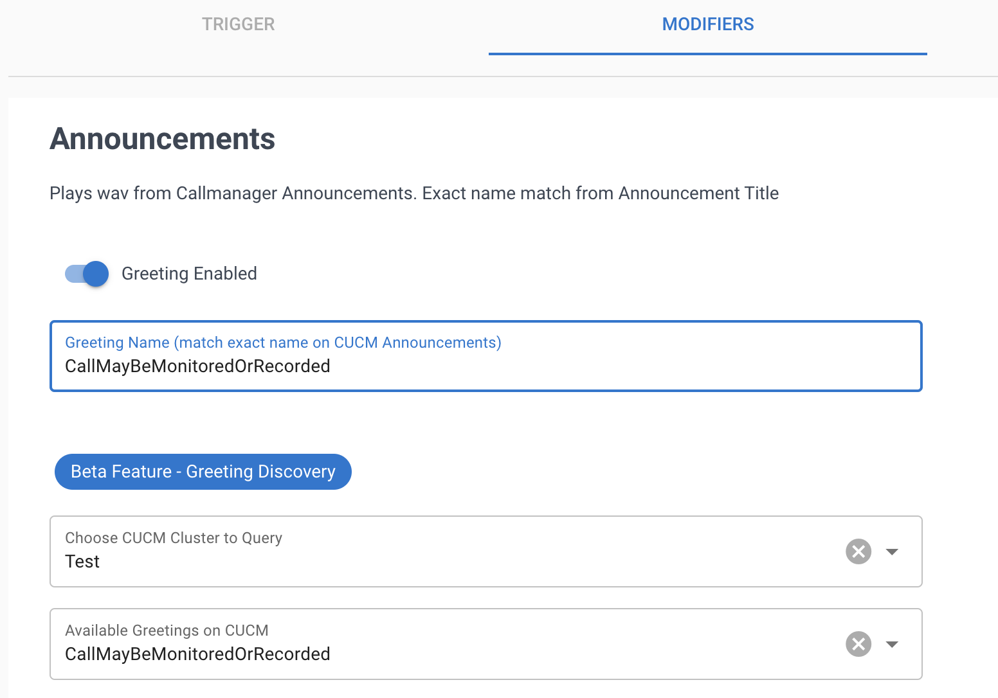The width and height of the screenshot is (998, 698).
Task: Switch to the TRIGGER tab
Action: [238, 24]
